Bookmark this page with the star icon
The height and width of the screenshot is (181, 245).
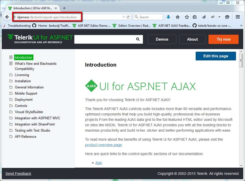point(187,17)
